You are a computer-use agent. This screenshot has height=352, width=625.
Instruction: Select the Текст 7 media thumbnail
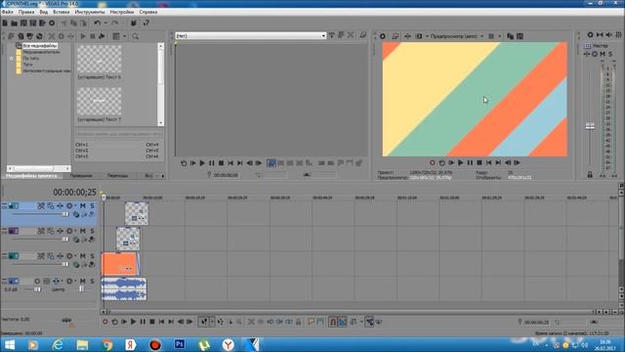100,102
